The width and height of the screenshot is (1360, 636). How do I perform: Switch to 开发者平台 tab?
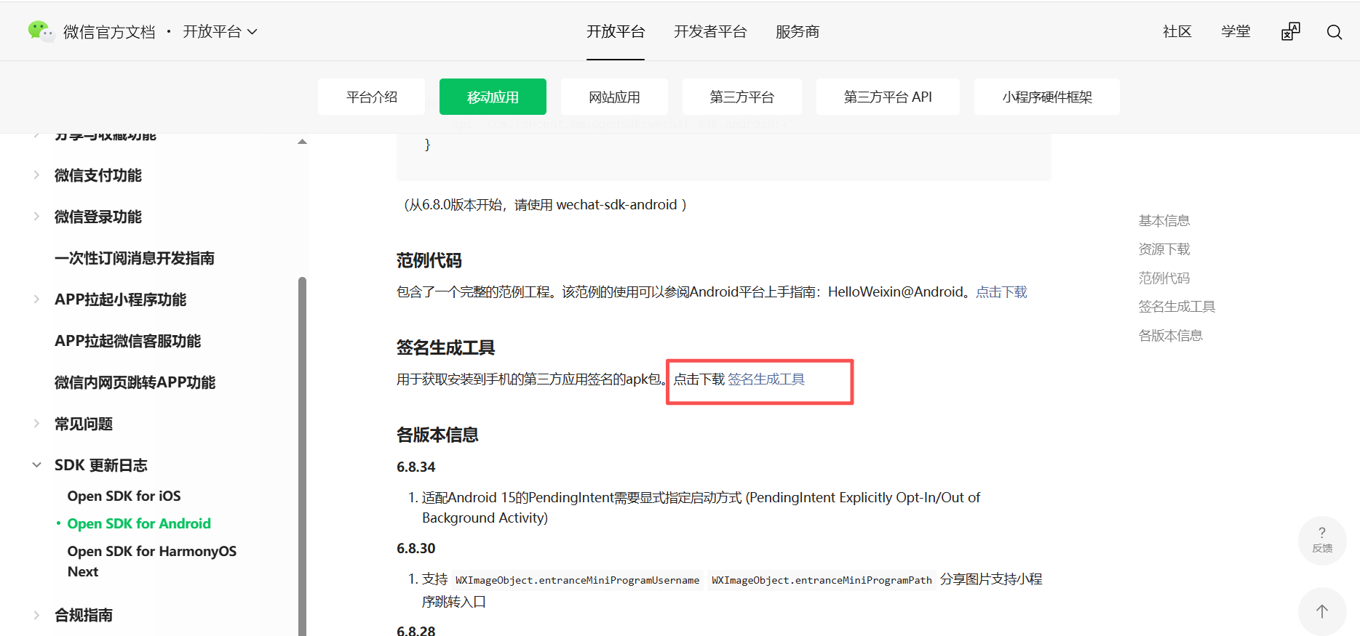point(710,31)
